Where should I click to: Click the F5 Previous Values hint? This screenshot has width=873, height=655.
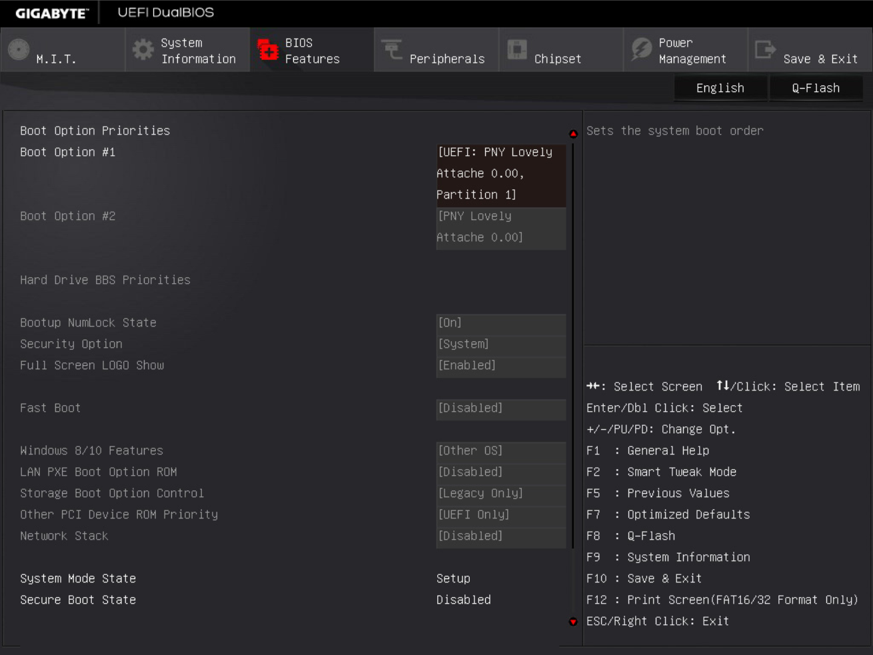pyautogui.click(x=658, y=493)
